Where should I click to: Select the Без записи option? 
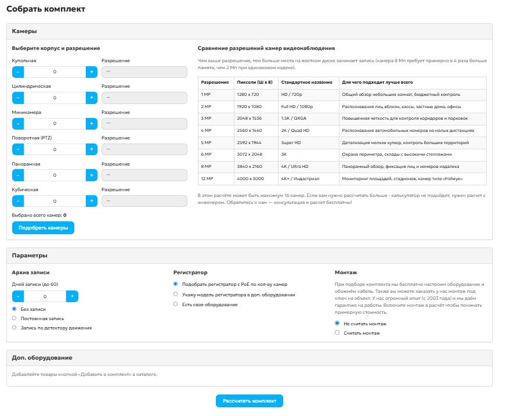click(14, 309)
